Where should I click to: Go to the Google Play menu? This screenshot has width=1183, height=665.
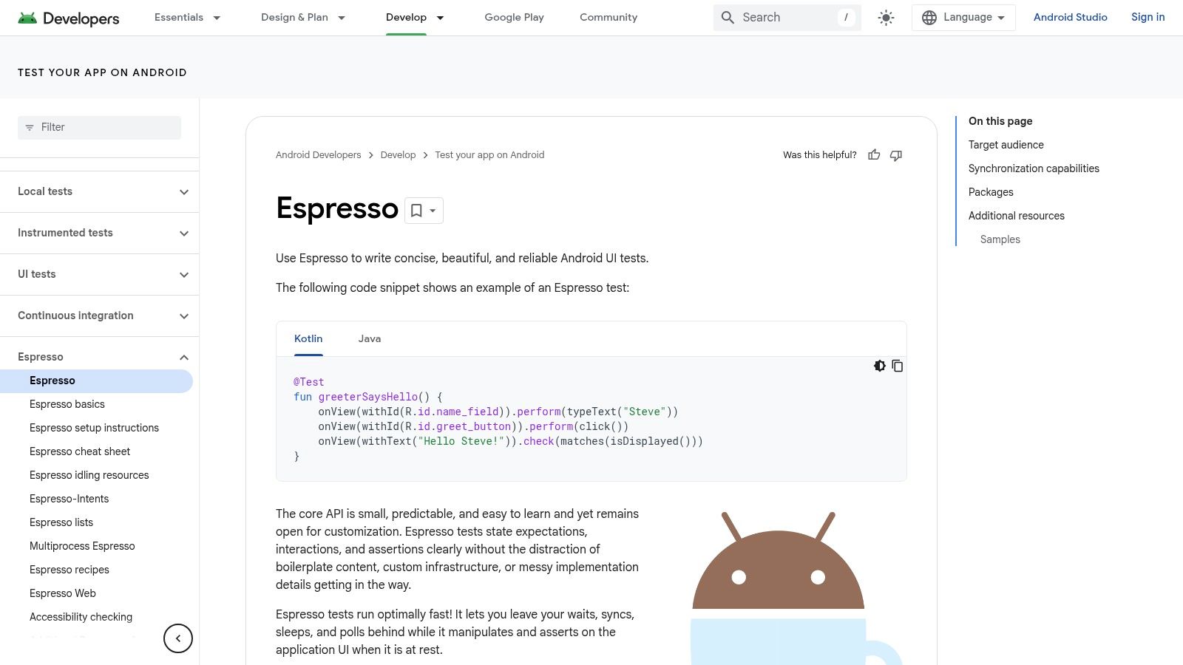pyautogui.click(x=514, y=18)
